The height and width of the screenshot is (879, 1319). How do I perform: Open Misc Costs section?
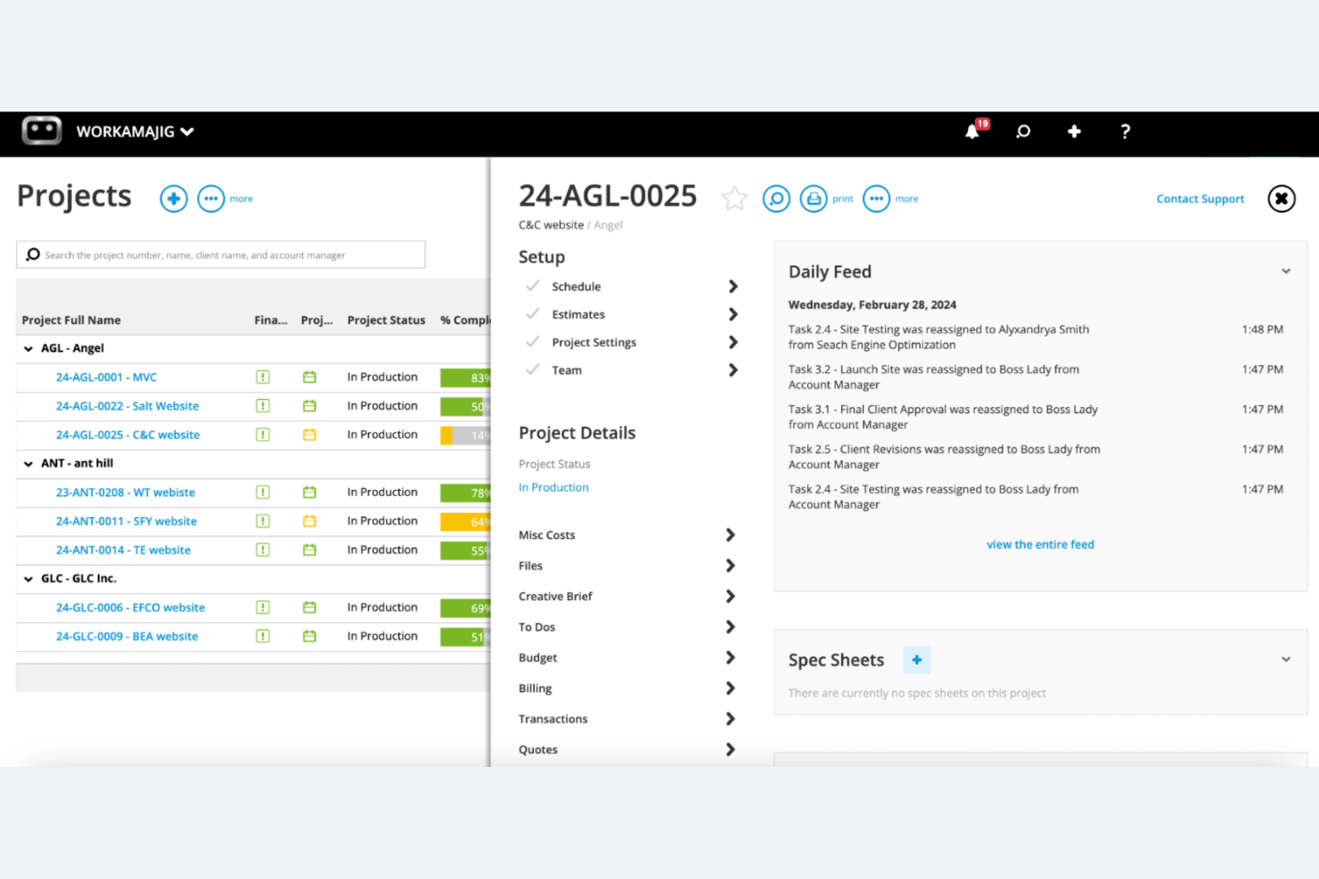(x=628, y=535)
